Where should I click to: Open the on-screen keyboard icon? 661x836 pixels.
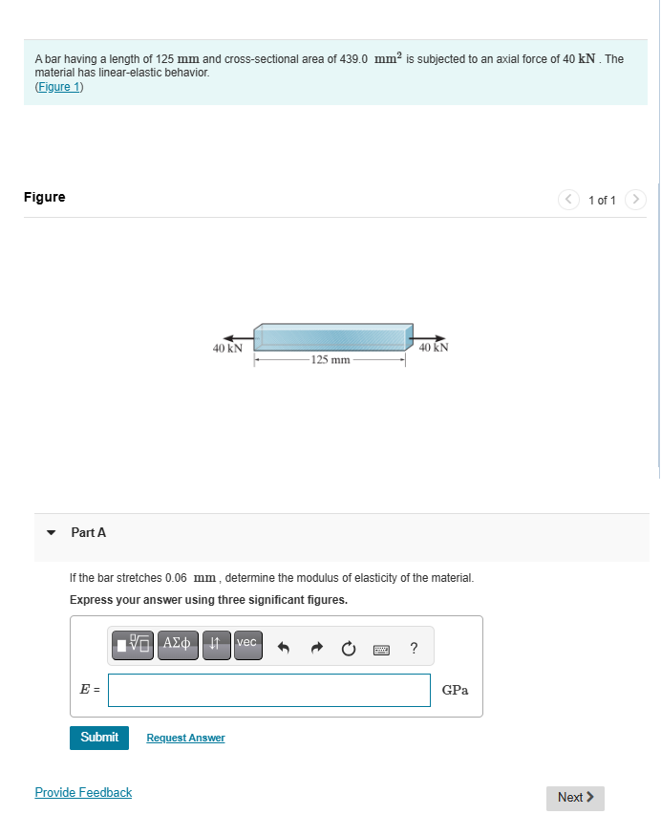(x=381, y=649)
